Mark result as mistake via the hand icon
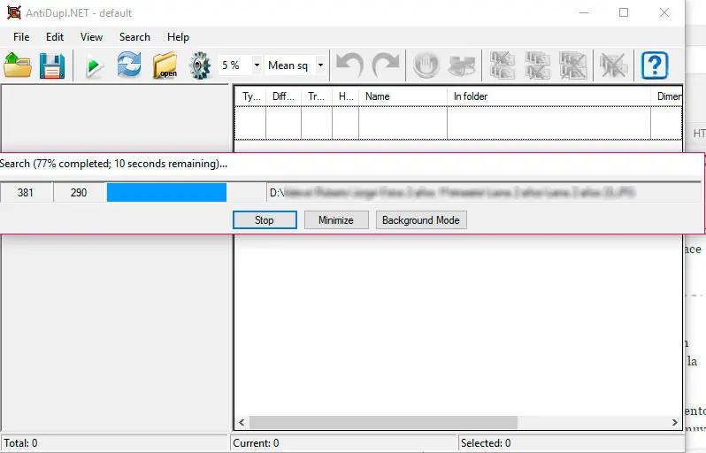 coord(426,65)
